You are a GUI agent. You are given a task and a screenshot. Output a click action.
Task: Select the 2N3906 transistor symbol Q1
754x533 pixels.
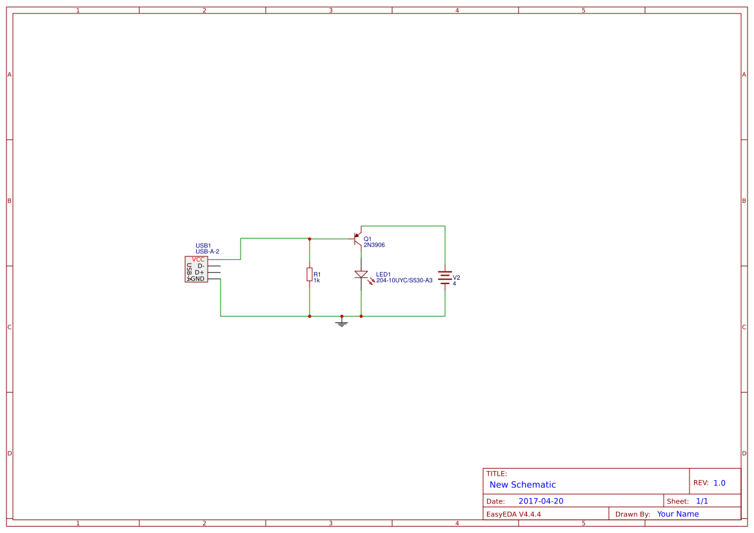(x=355, y=240)
